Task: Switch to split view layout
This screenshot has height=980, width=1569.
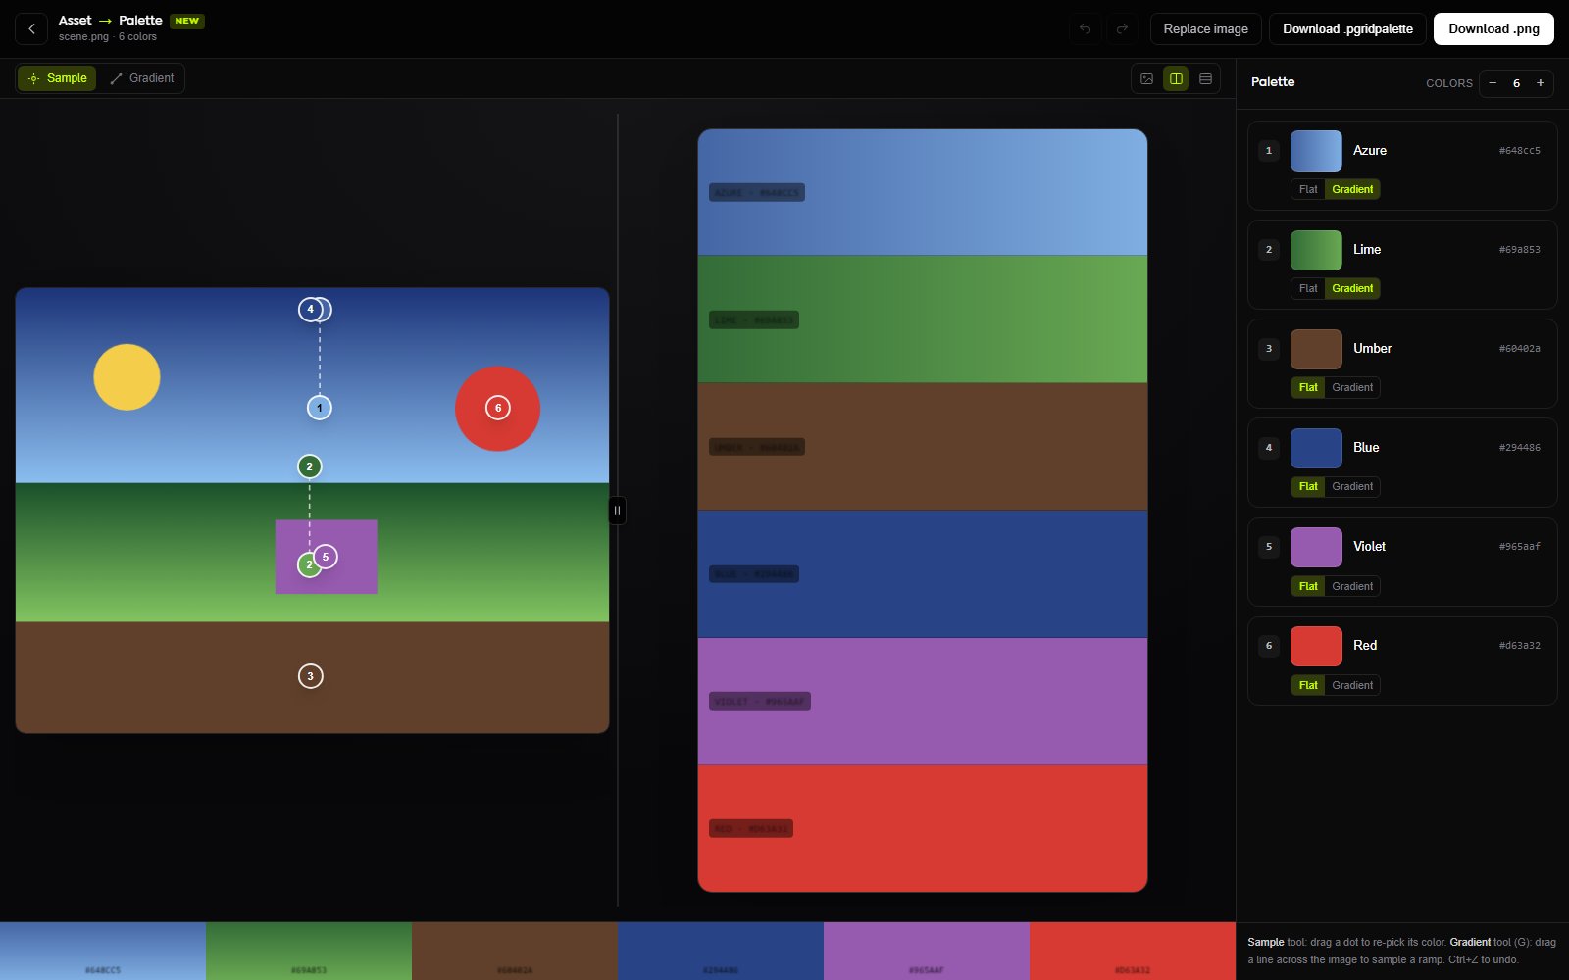Action: (x=1176, y=78)
